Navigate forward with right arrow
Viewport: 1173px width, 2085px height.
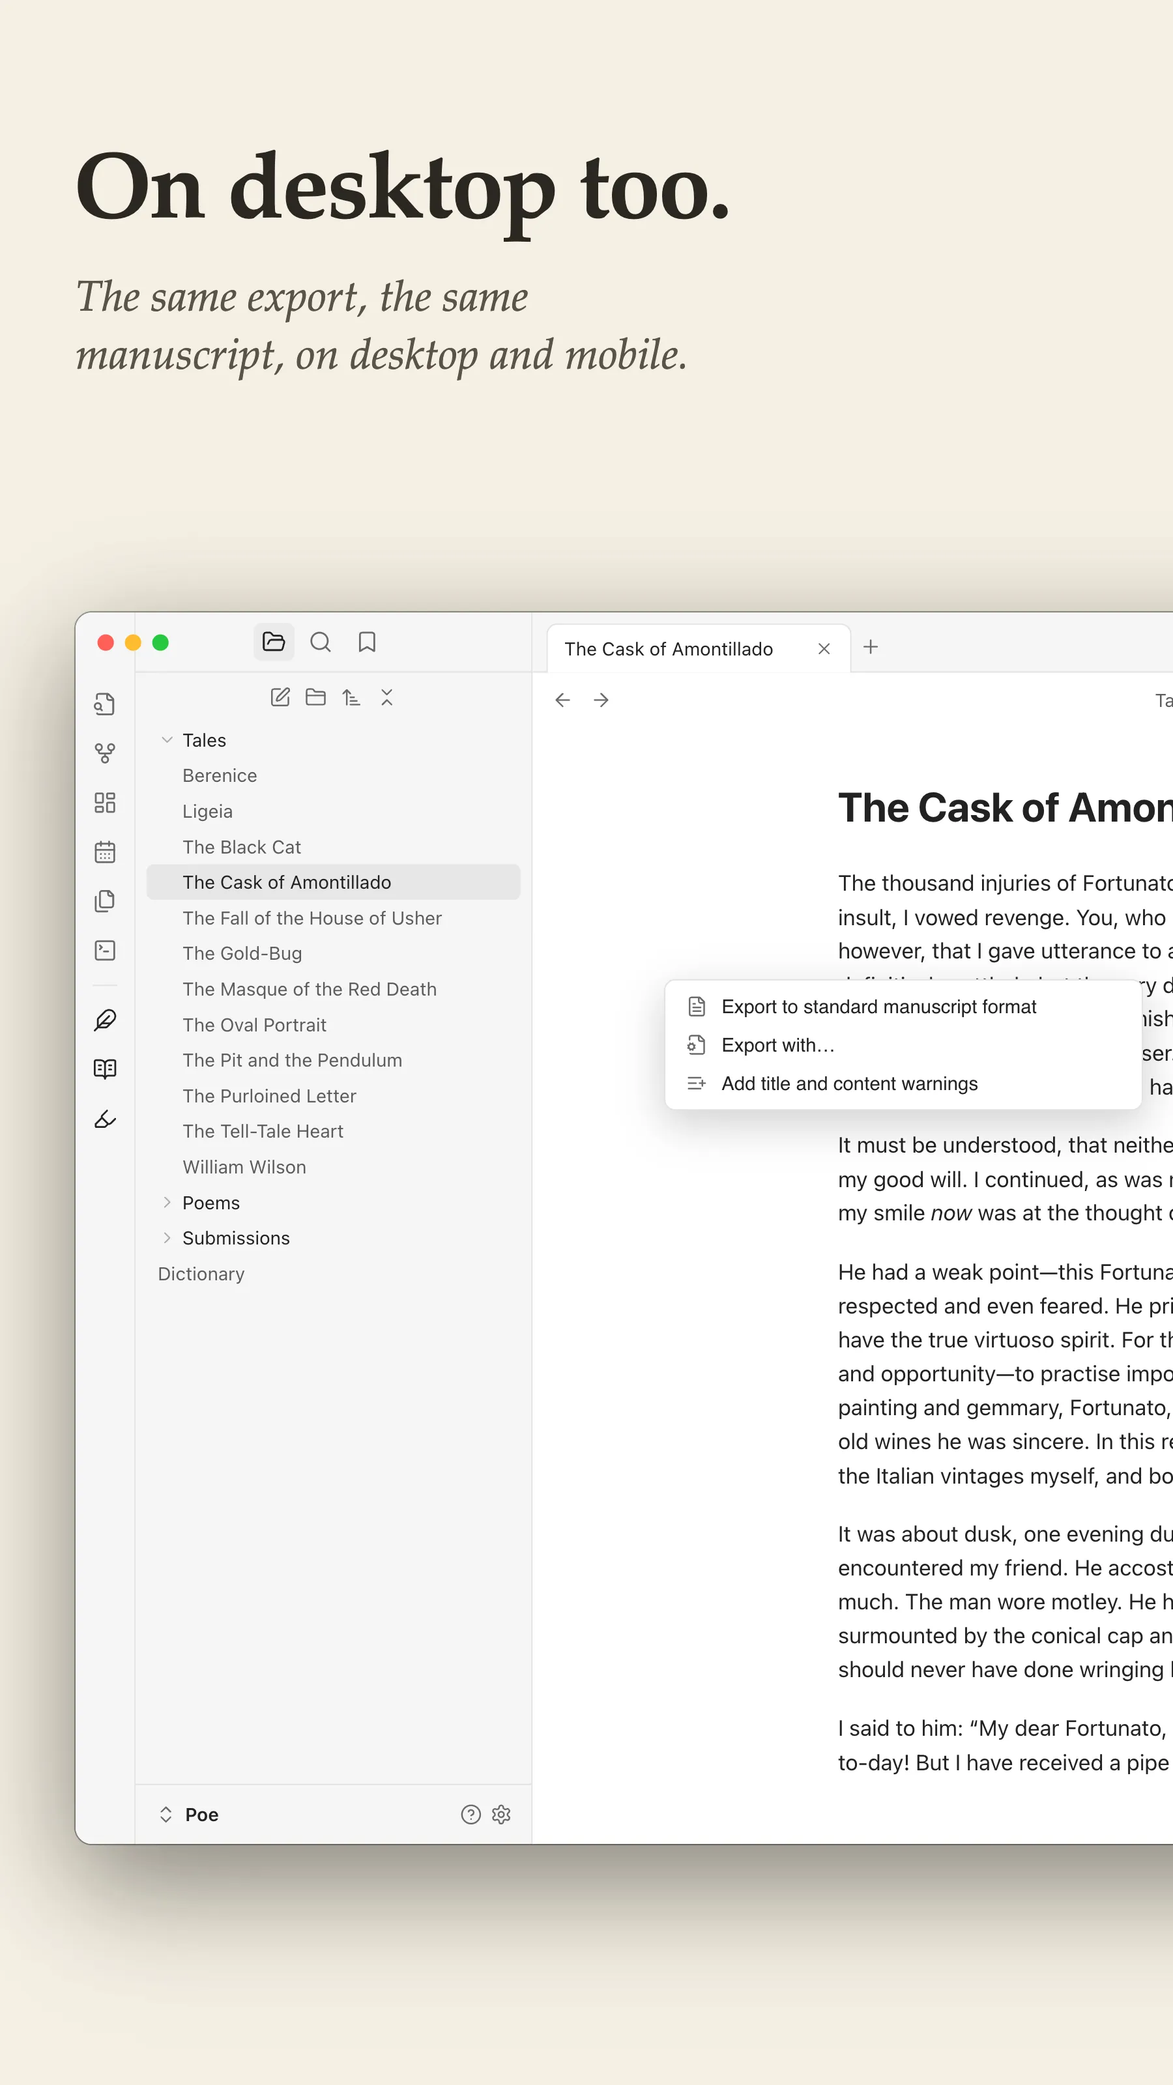click(601, 700)
